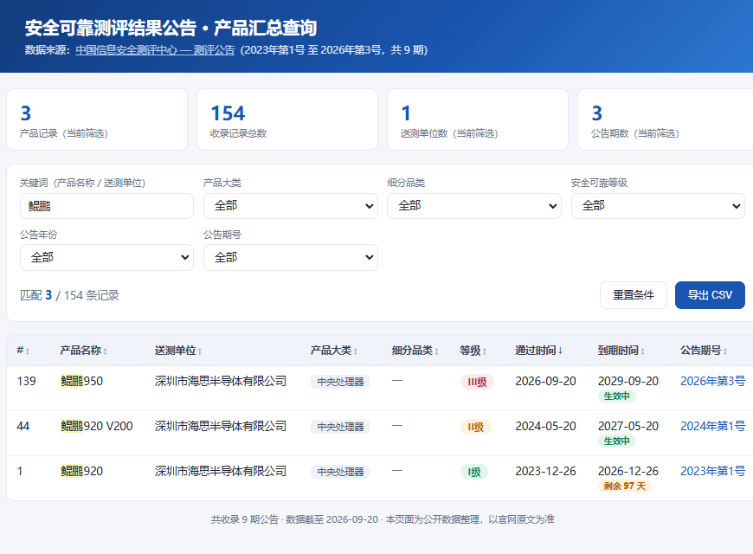The height and width of the screenshot is (554, 753).
Task: Click 深圳市海思半导体有限公司 in row 139
Action: (x=221, y=381)
